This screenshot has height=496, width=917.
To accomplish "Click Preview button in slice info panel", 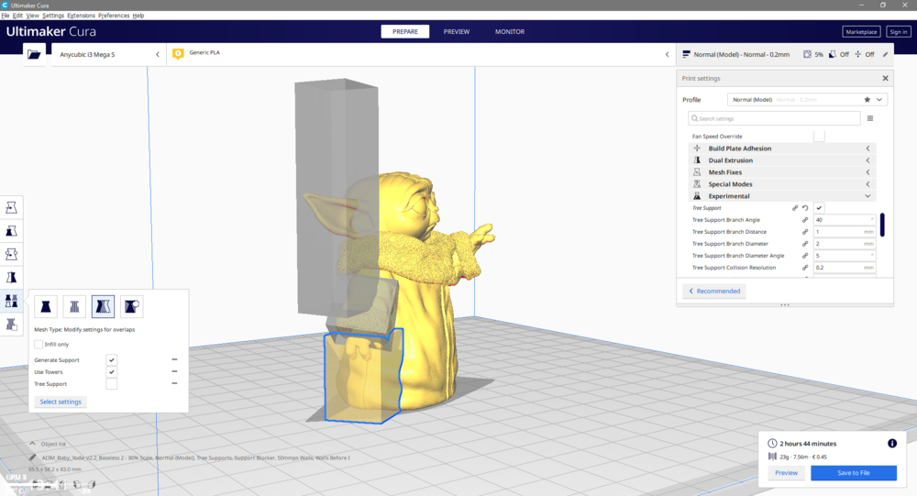I will coord(786,472).
